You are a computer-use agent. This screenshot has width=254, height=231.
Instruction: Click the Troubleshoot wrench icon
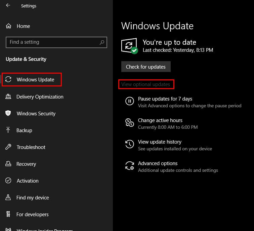[x=8, y=147]
